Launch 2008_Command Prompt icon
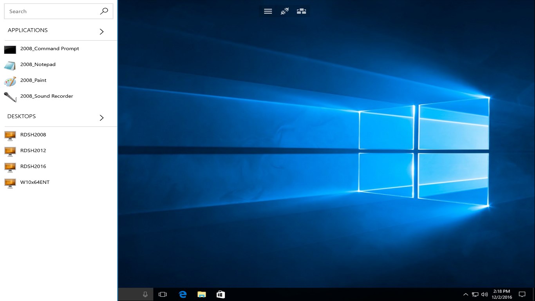 coord(10,49)
